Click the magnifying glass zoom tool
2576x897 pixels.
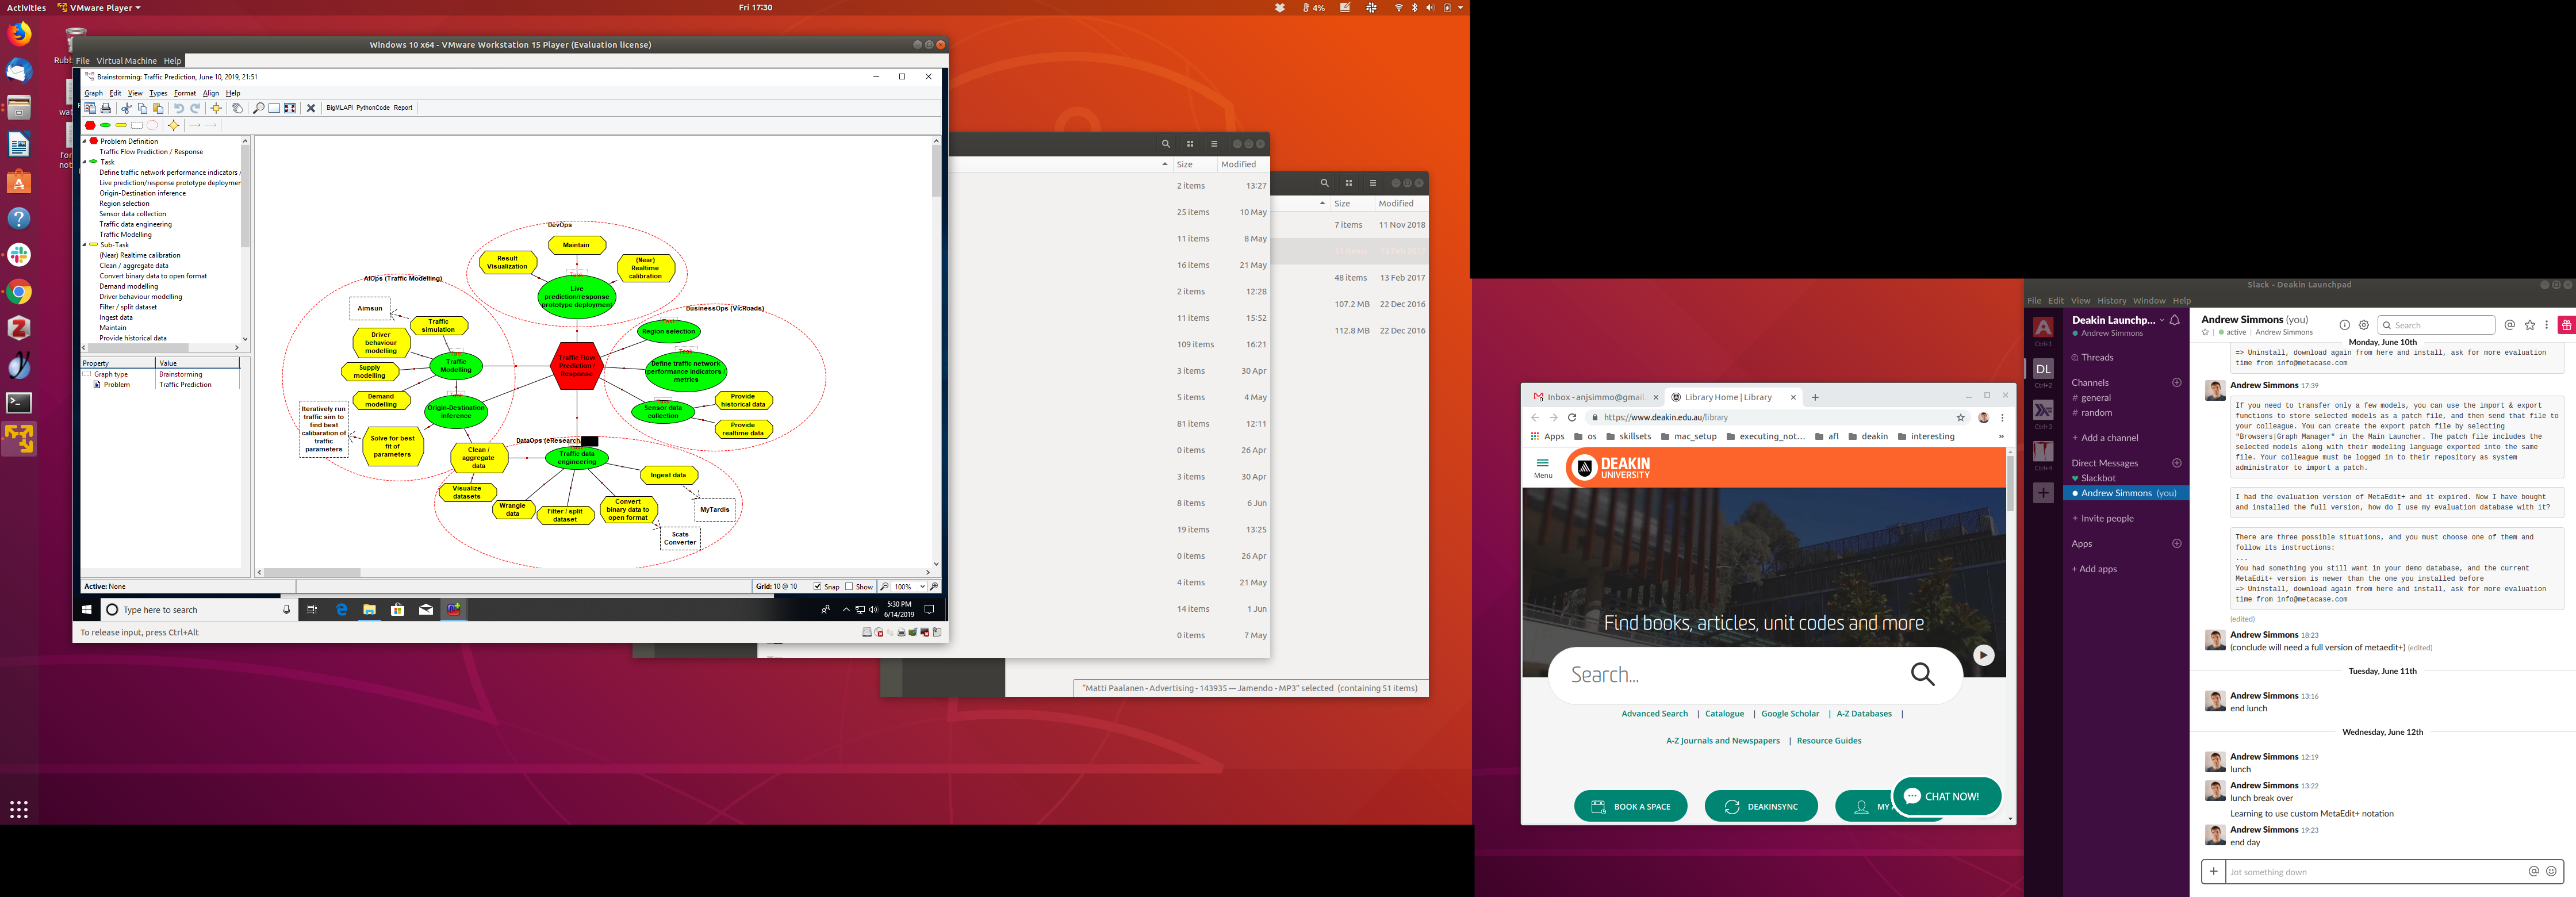(258, 108)
